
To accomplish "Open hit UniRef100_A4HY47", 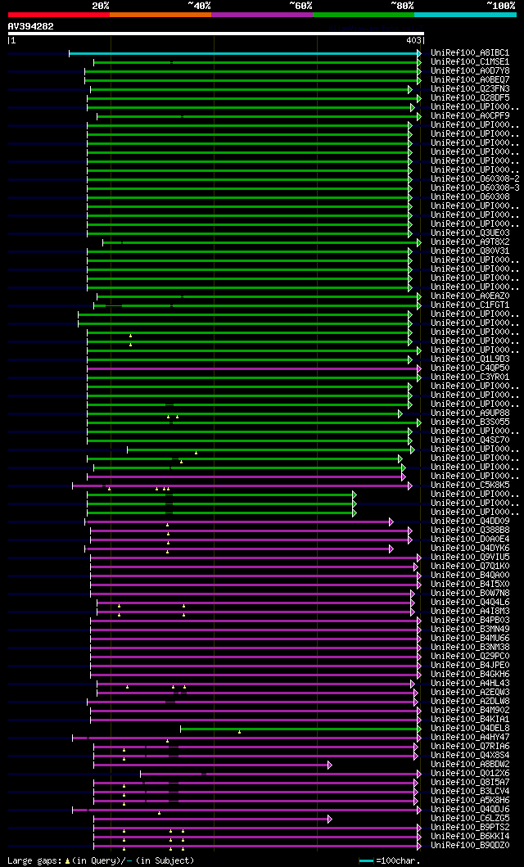I will (471, 738).
